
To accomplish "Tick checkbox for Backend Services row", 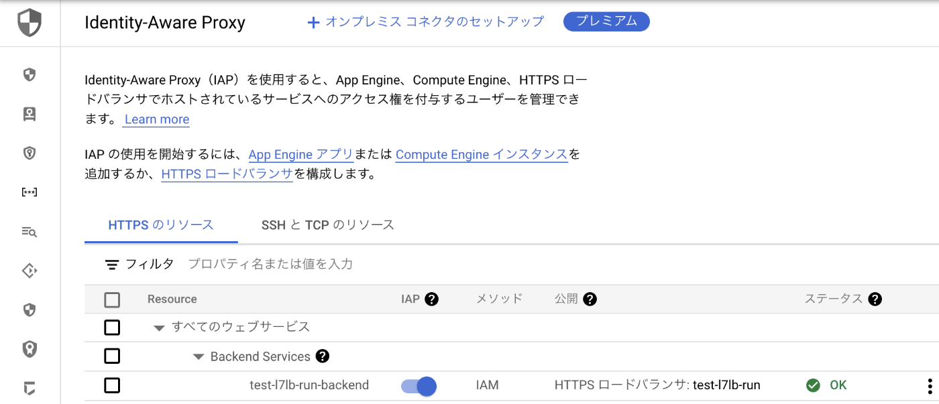I will (112, 356).
